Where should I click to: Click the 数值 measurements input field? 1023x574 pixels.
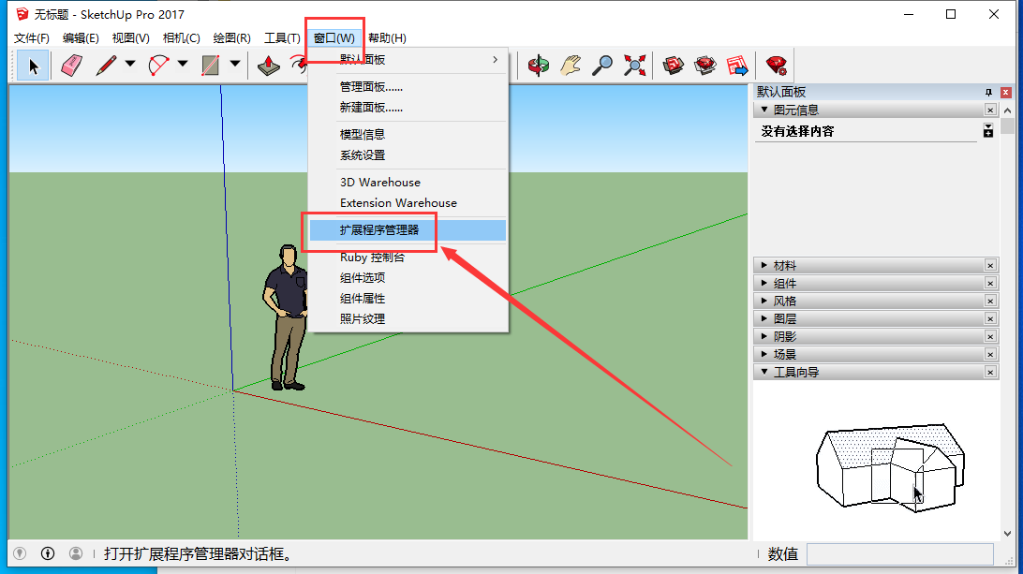tap(900, 553)
